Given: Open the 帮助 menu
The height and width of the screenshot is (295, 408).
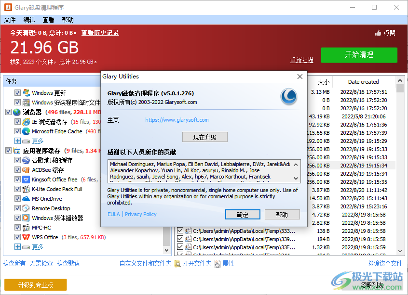Looking at the screenshot, I should point(67,20).
